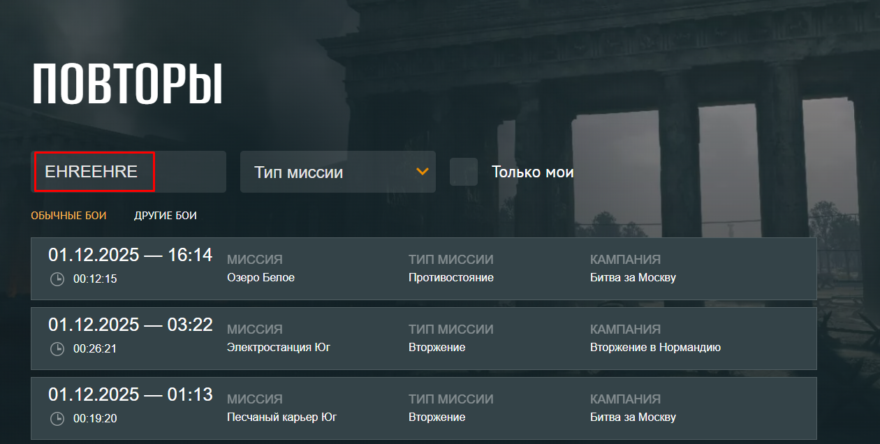Select the "Электростанция Юг" mission name
This screenshot has height=444, width=880.
pyautogui.click(x=279, y=348)
